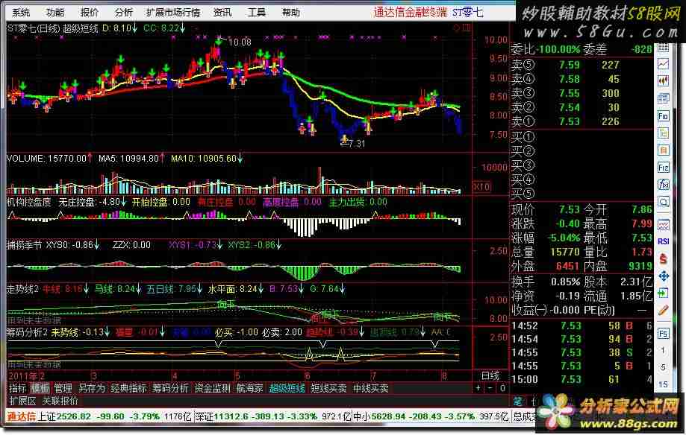
Task: Click the zoom magnifier icon below f(x)
Action: pos(664,202)
